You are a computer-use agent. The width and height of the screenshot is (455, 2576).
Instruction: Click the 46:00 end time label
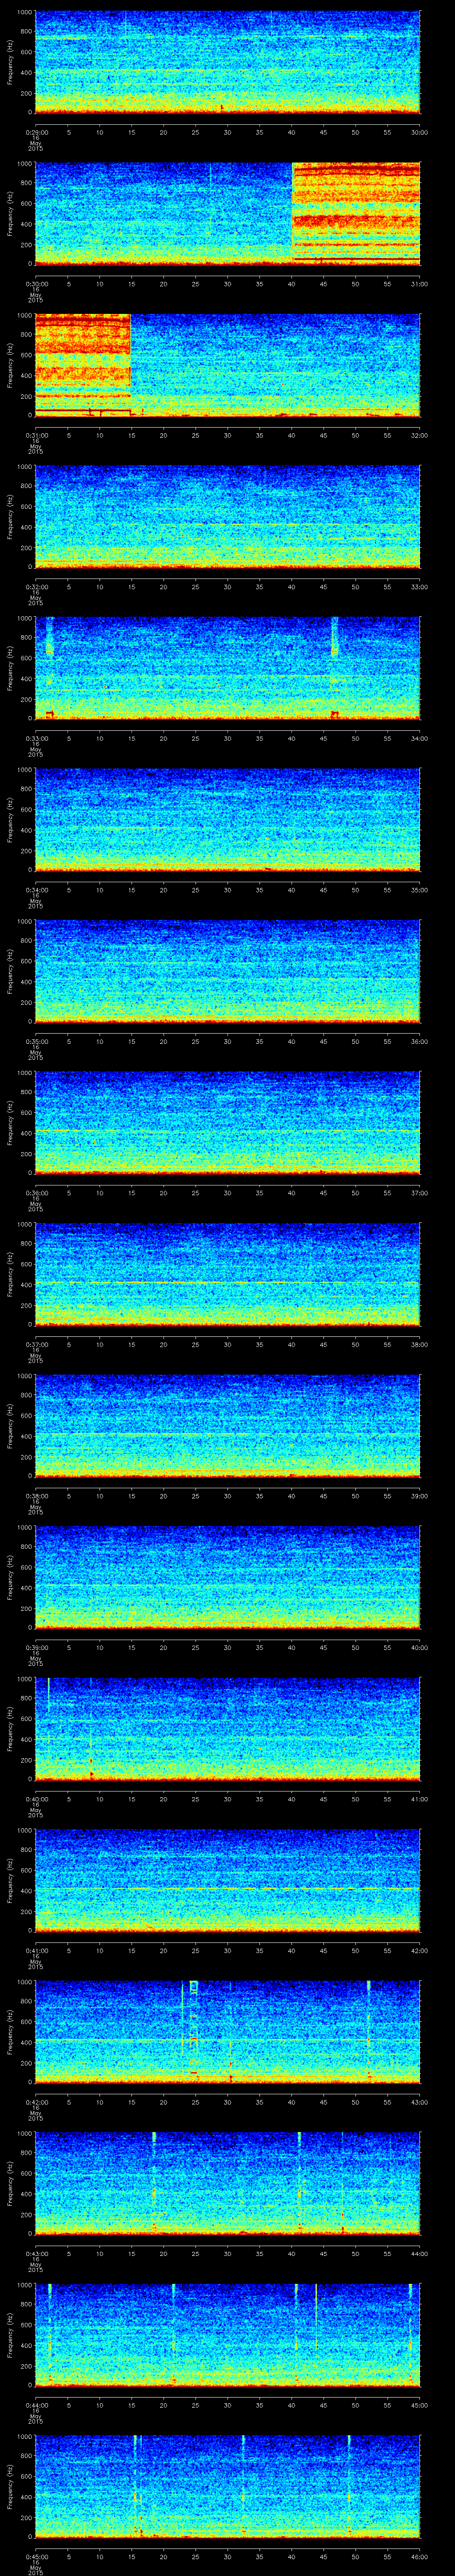coord(419,2556)
